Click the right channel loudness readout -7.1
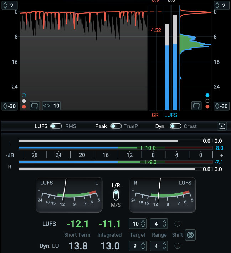 (219, 162)
